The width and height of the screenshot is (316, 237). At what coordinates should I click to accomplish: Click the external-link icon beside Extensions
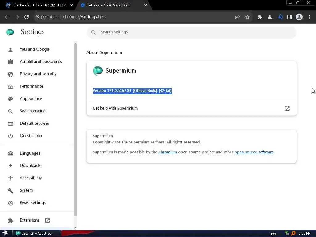point(48,220)
